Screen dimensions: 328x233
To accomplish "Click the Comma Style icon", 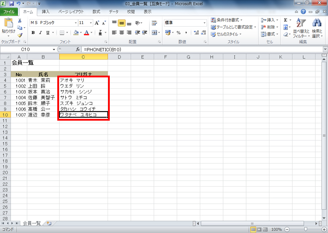I will [186, 33].
